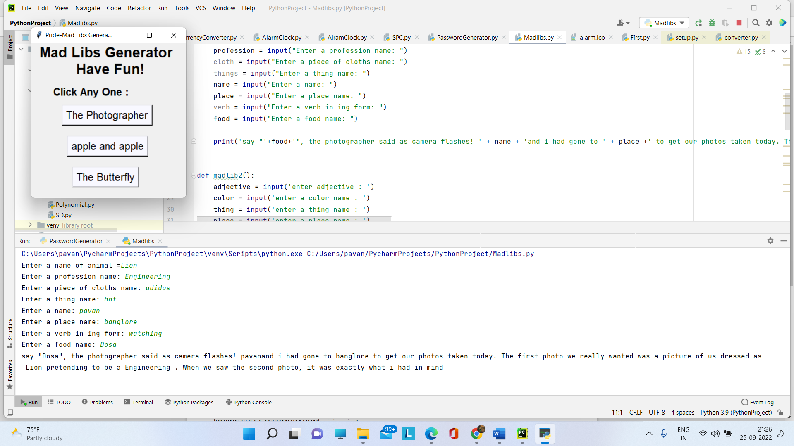The height and width of the screenshot is (446, 794).
Task: Open Google Chrome from taskbar
Action: pos(476,434)
